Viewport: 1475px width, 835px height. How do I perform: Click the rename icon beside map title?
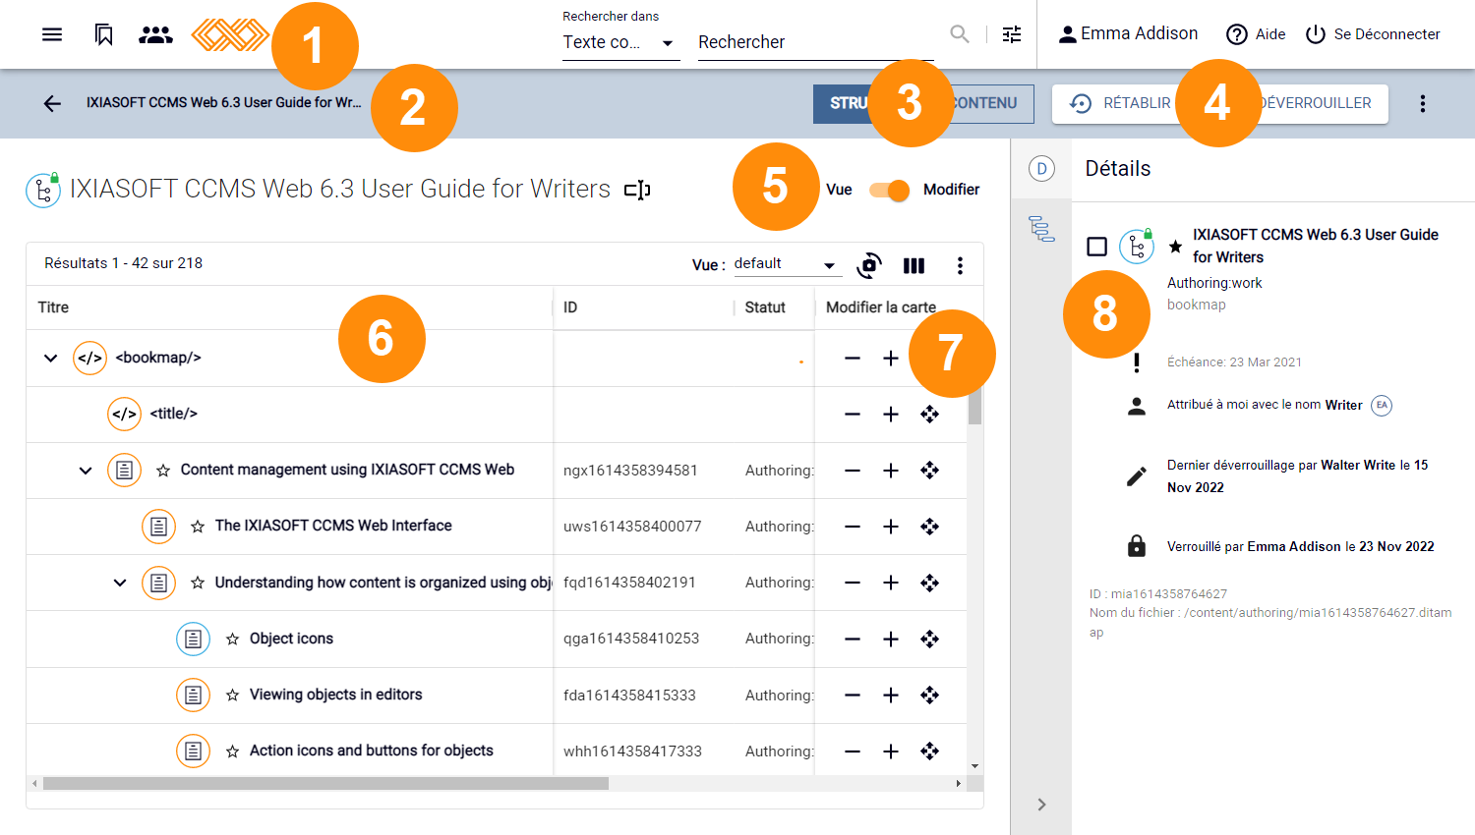tap(637, 190)
